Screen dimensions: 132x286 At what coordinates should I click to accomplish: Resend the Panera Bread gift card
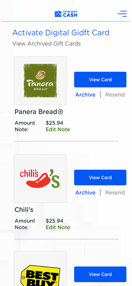point(115,95)
